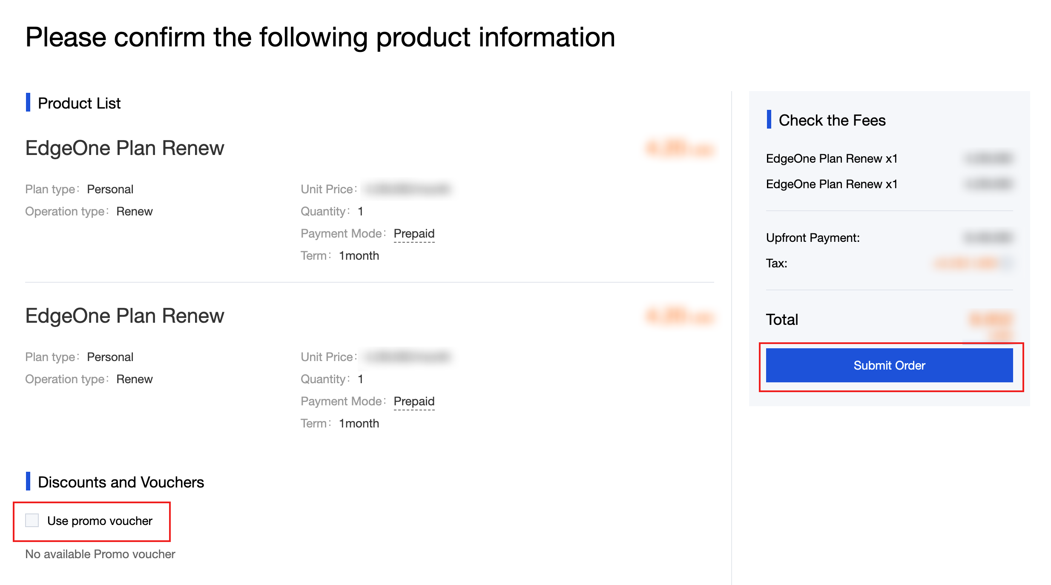
Task: Click the Renew operation type of first product
Action: (134, 211)
